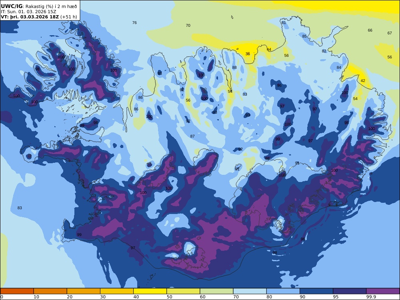Click the legend tick label '50'

169,297
